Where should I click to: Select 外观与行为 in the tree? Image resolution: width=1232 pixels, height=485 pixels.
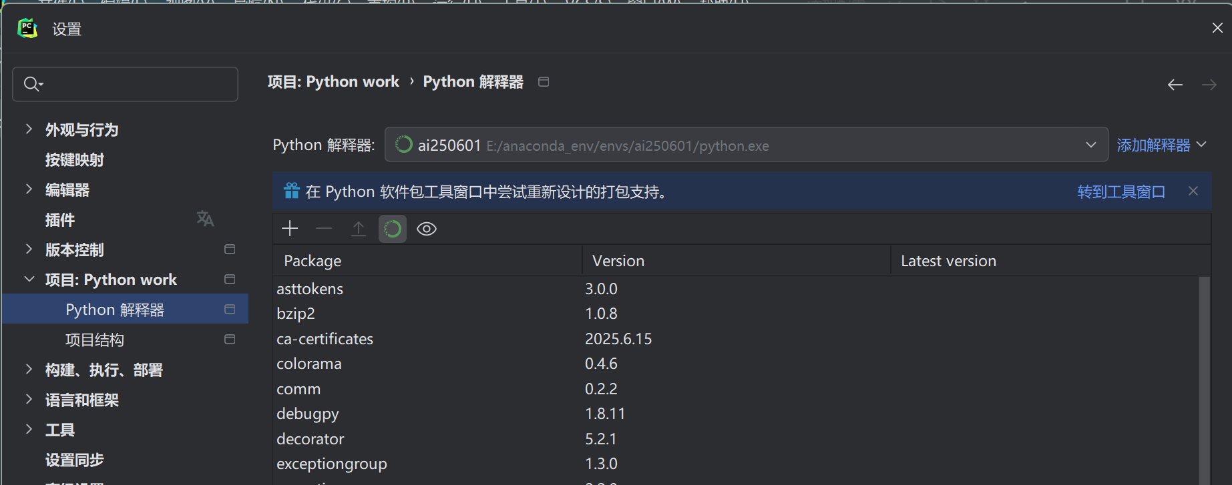(x=81, y=129)
